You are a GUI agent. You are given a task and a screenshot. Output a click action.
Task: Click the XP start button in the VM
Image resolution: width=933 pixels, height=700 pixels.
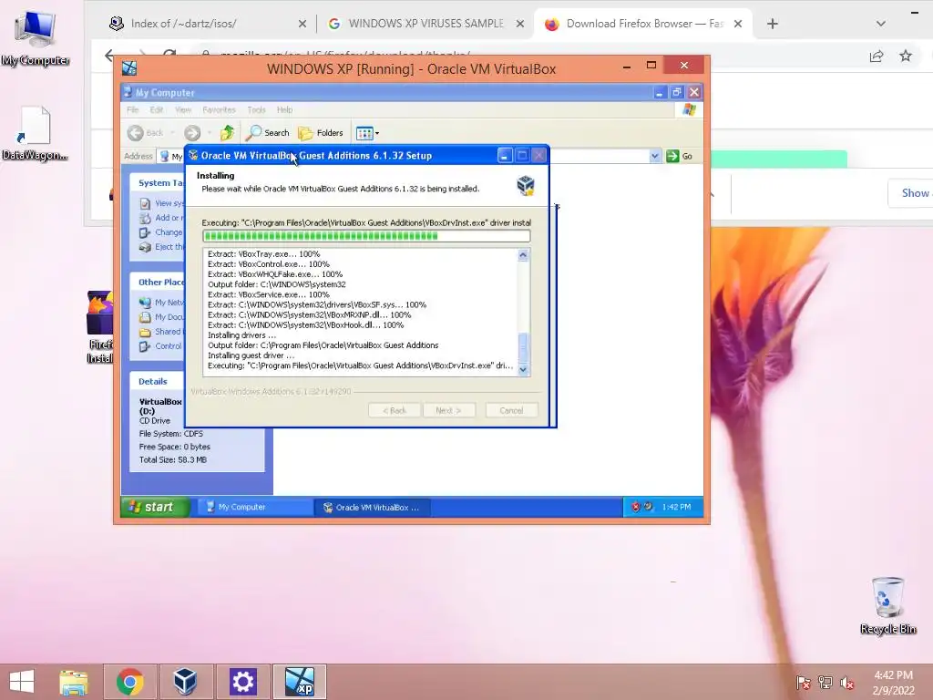(155, 507)
